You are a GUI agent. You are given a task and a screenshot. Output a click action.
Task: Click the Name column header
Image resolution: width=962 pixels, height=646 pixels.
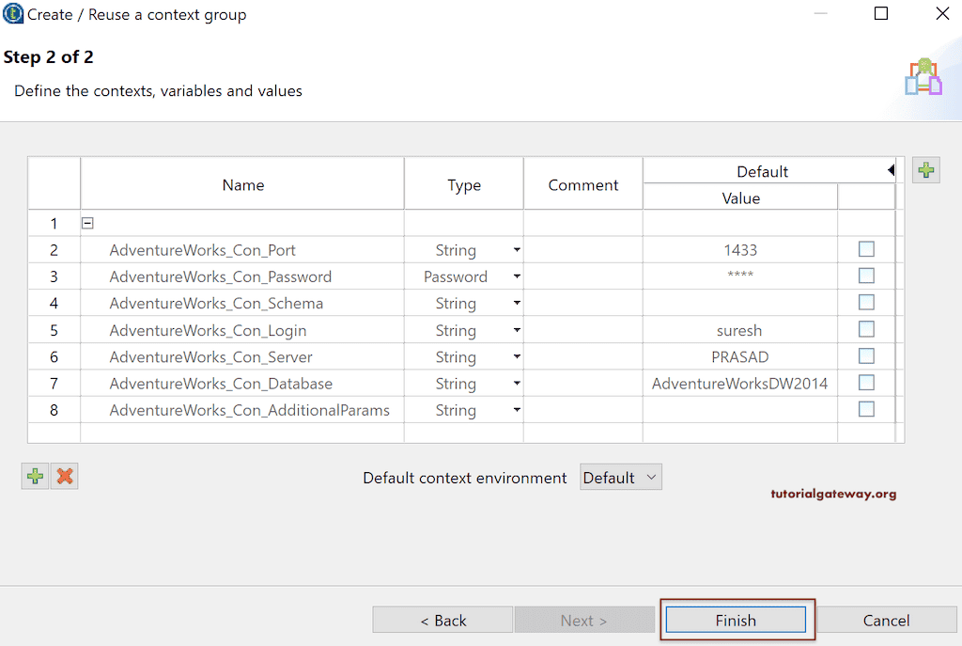coord(242,185)
